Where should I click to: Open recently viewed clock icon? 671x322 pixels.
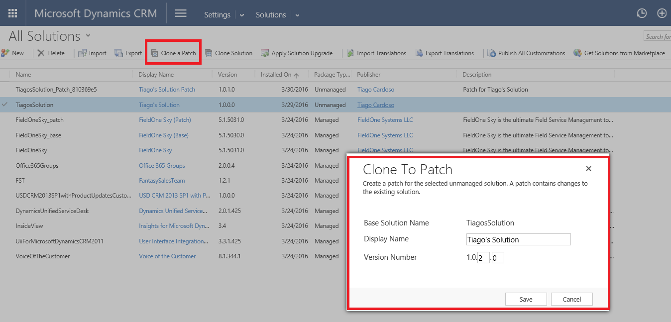(642, 13)
